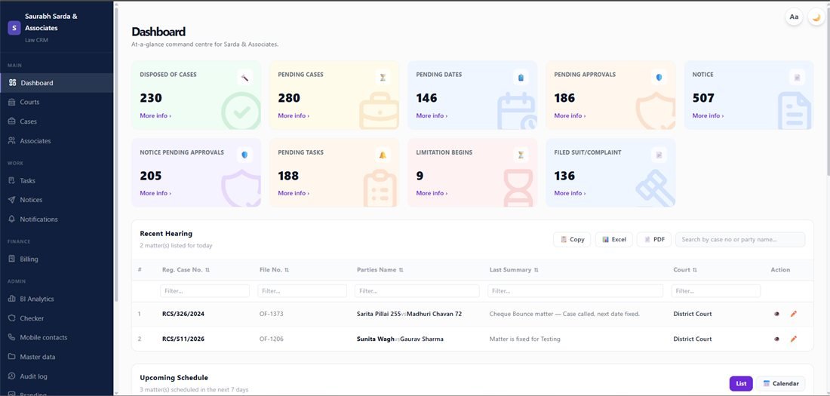Click the BI Analytics chart icon
This screenshot has height=396, width=830.
[x=11, y=299]
